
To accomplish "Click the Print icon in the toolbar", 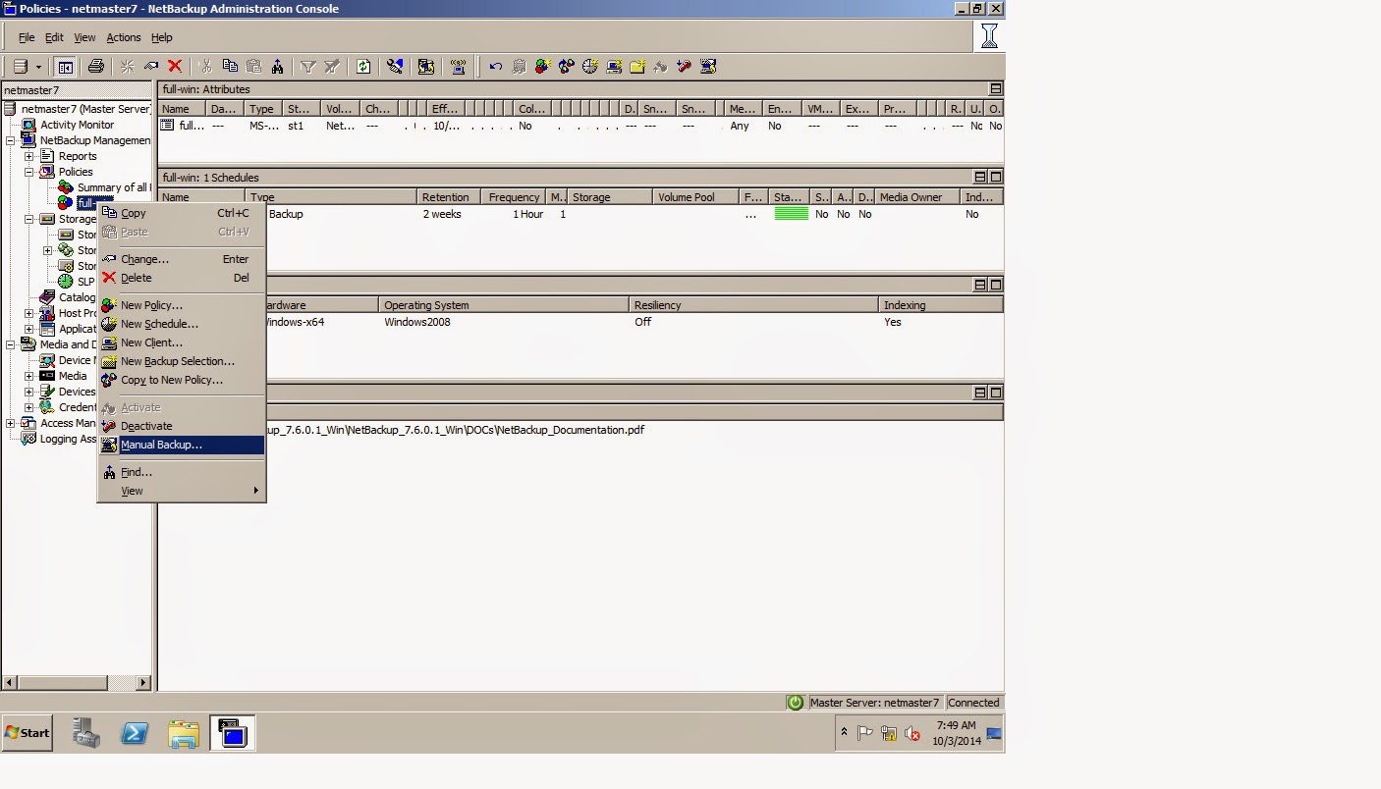I will [x=97, y=66].
